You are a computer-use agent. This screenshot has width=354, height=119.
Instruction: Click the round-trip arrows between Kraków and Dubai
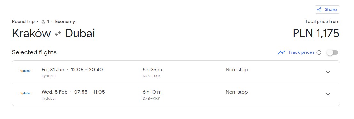[x=58, y=33]
